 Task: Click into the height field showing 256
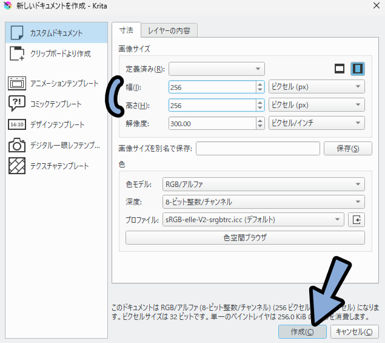pos(212,105)
